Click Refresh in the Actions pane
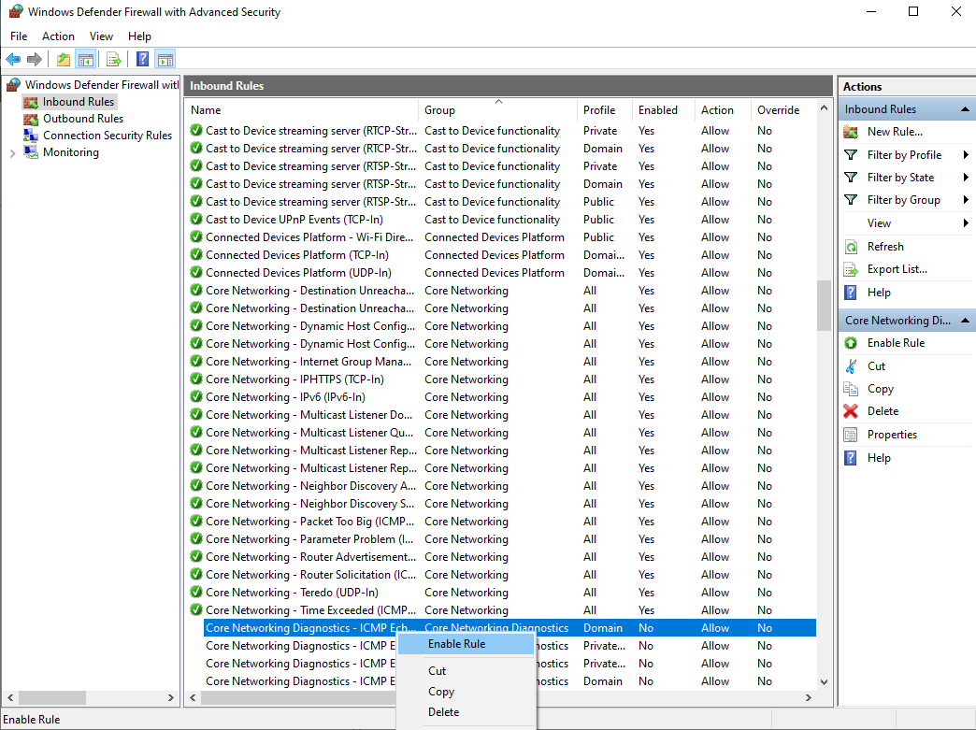This screenshot has height=730, width=976. (x=885, y=247)
